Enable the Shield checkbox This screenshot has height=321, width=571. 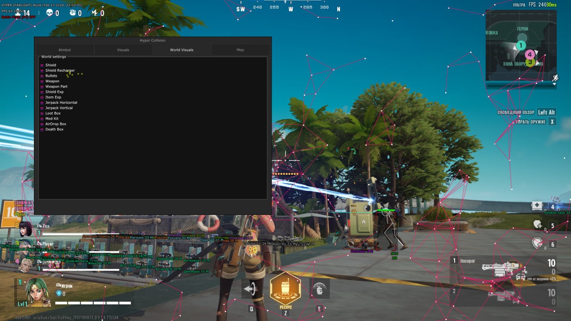tap(42, 66)
